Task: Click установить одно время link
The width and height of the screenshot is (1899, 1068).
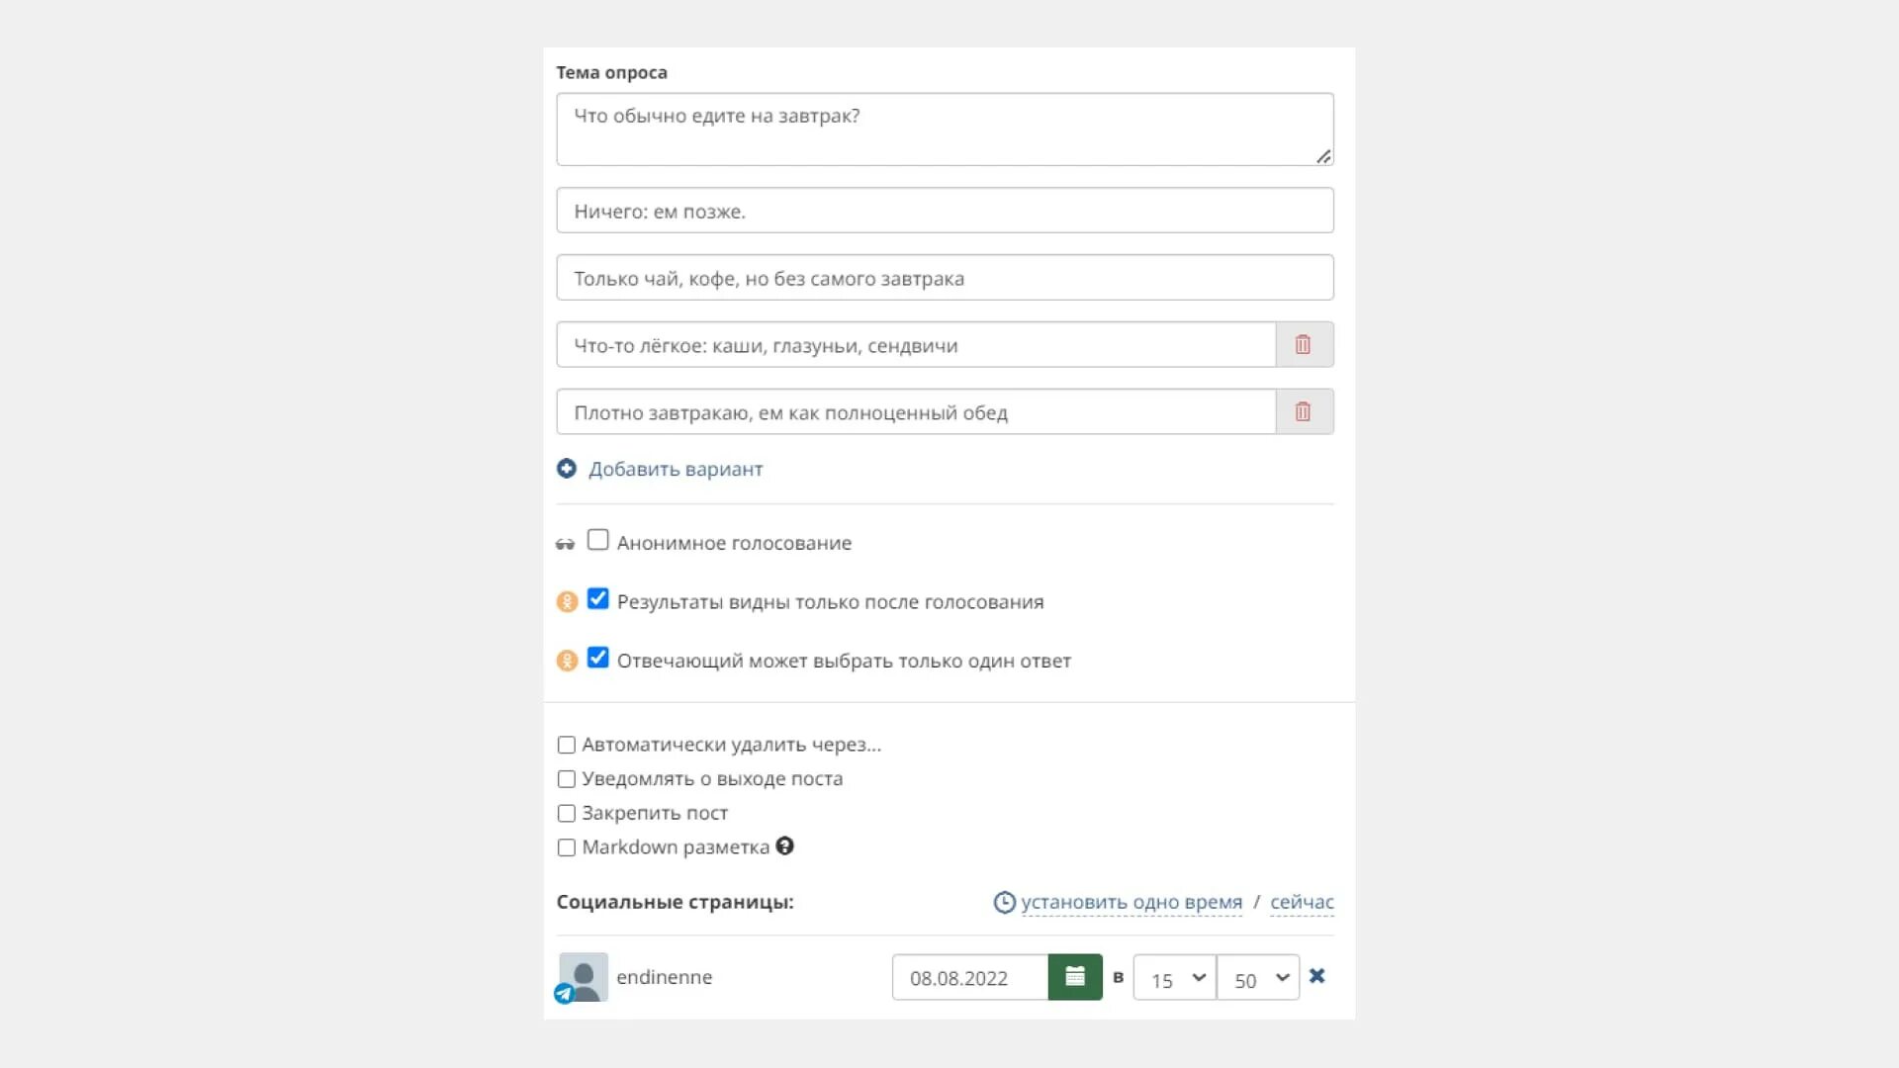Action: tap(1131, 902)
